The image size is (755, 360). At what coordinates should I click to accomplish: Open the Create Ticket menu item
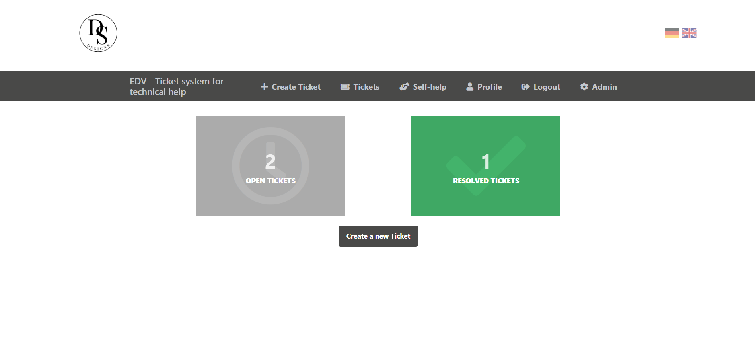(x=296, y=87)
